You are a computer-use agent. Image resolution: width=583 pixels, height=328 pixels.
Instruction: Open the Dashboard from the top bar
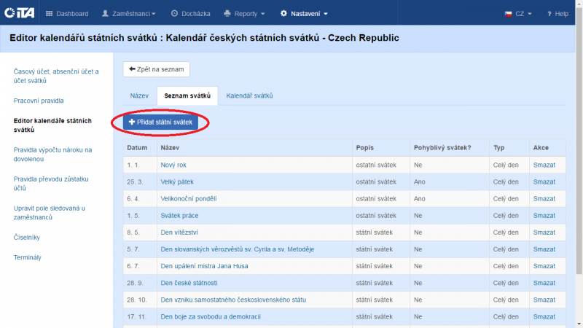(66, 13)
